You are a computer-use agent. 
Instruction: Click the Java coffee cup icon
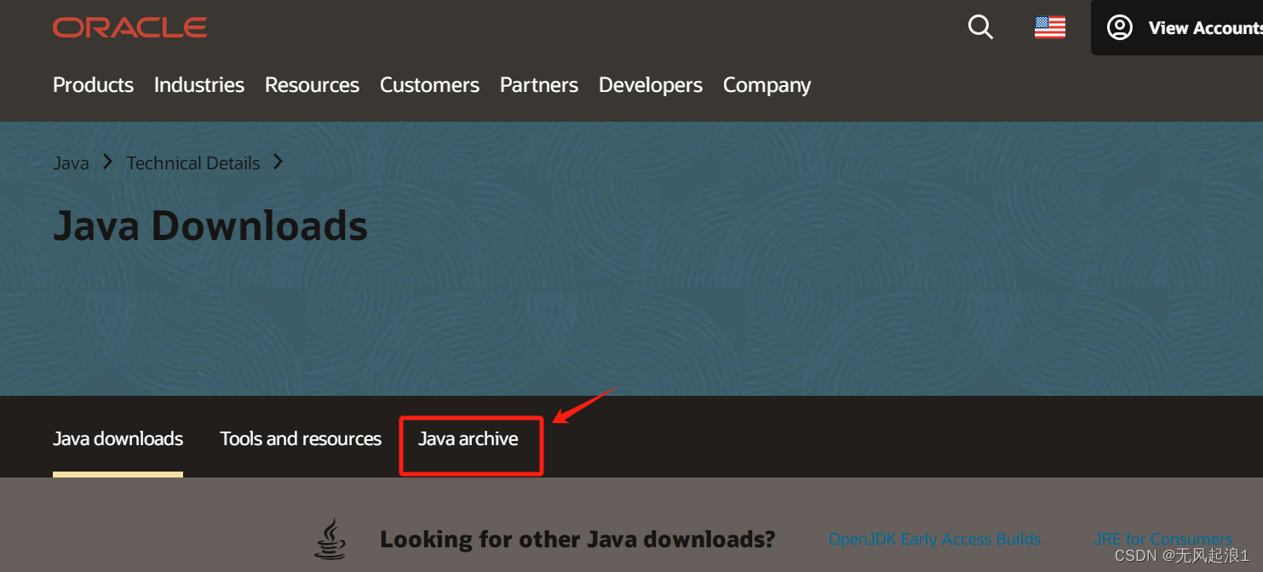click(331, 538)
